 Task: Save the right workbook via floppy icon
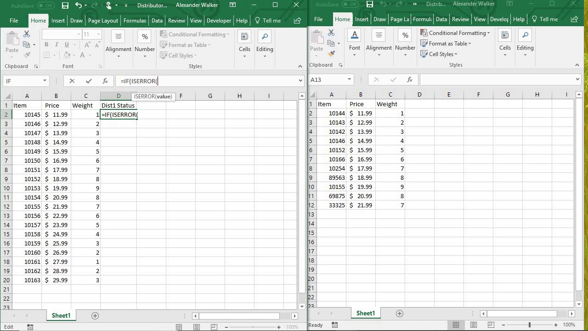[370, 4]
